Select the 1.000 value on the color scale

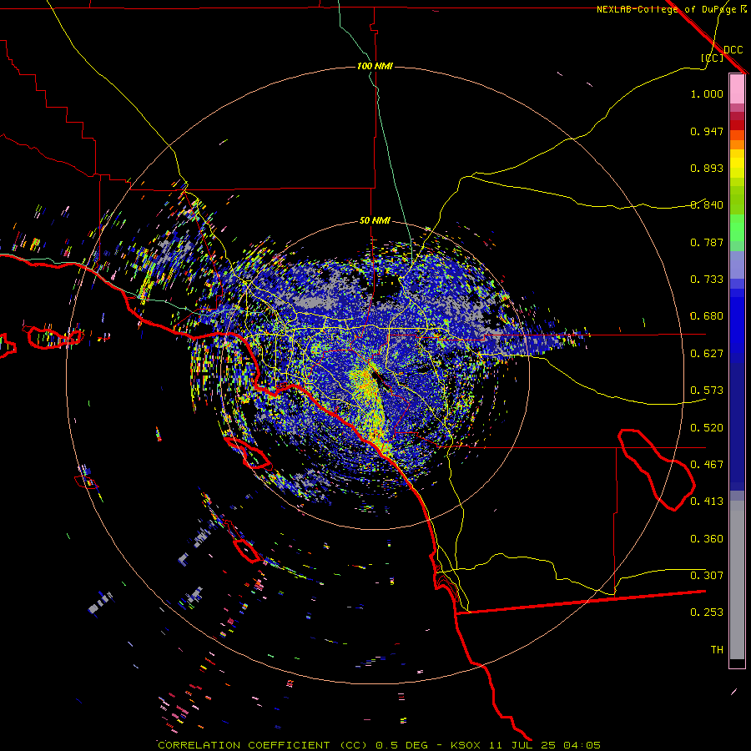coord(707,93)
